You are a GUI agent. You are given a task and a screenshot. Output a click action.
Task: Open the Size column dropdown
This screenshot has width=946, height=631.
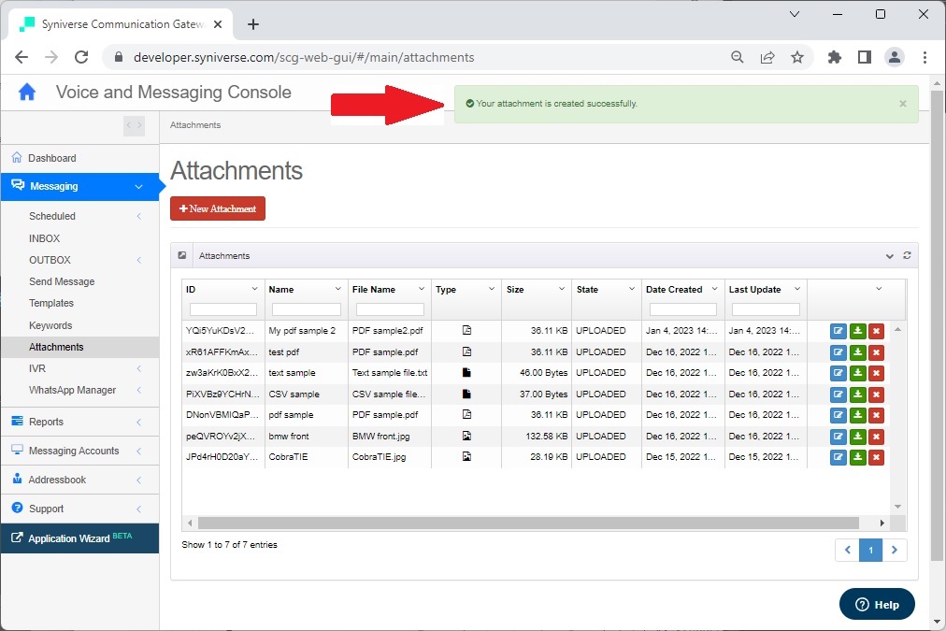562,289
